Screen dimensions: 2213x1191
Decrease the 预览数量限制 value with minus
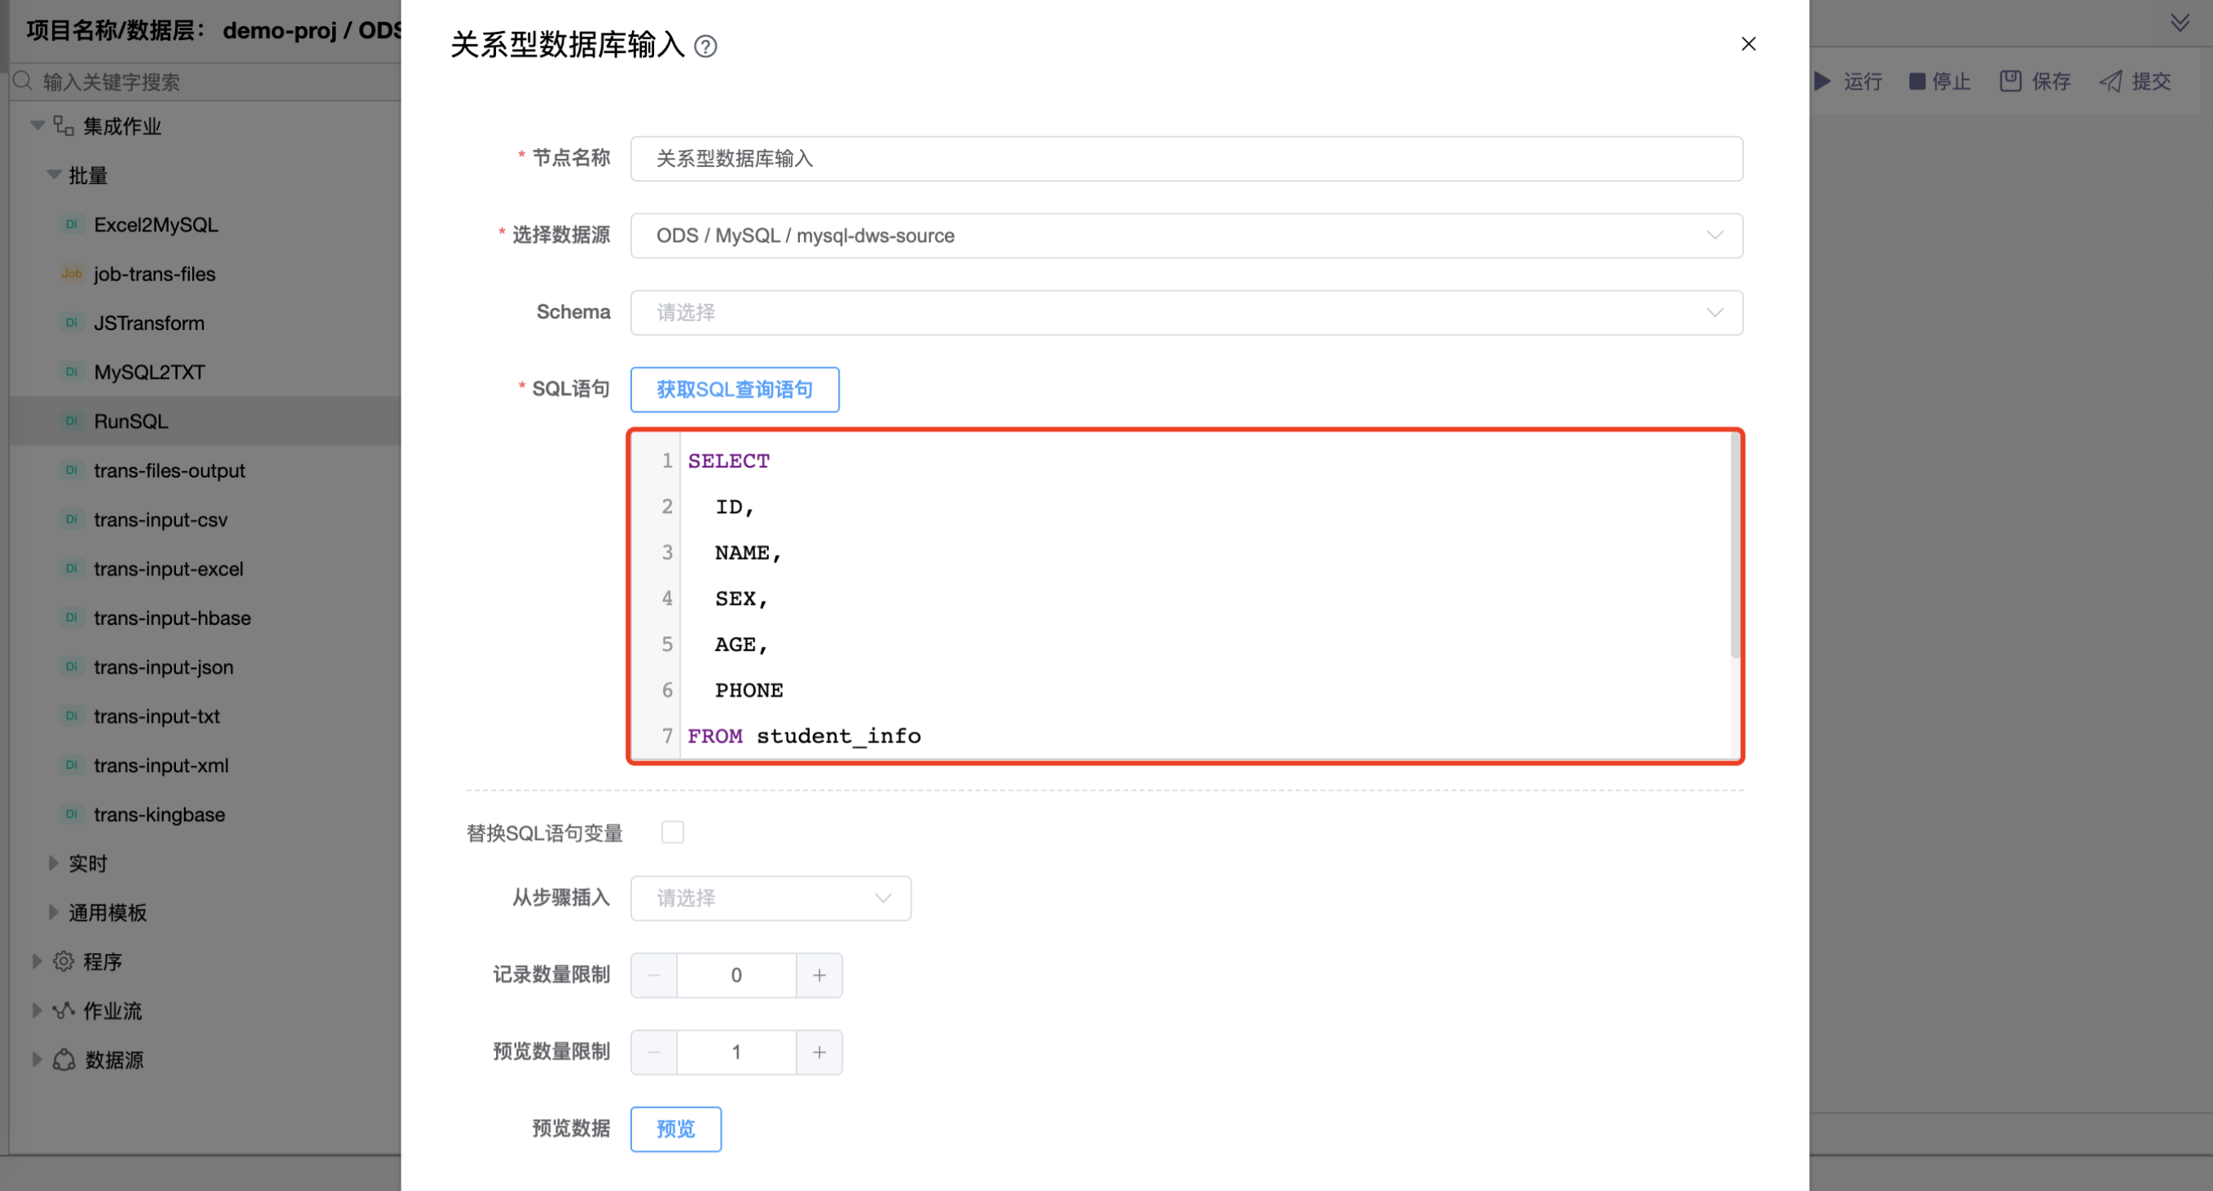[654, 1052]
